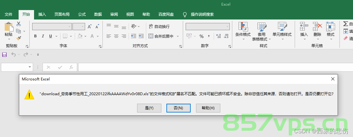
Task: Open the 文件 tab
Action: point(9,14)
